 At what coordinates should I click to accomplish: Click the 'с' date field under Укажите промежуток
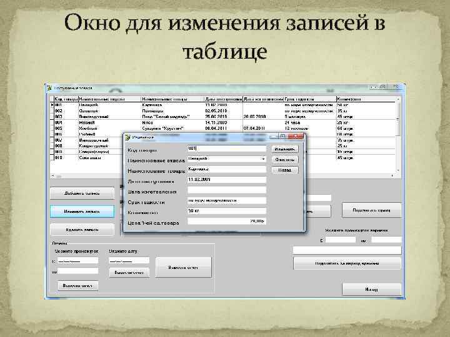coord(77,260)
